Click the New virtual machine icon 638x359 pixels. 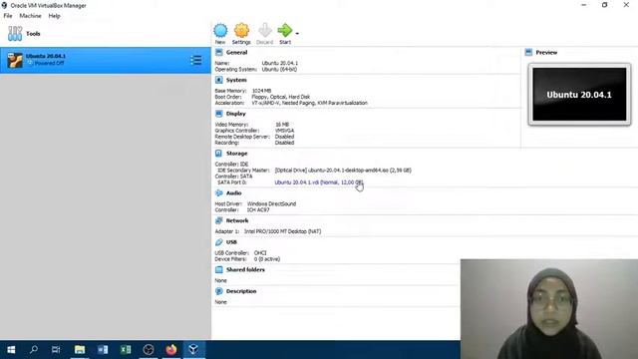220,31
